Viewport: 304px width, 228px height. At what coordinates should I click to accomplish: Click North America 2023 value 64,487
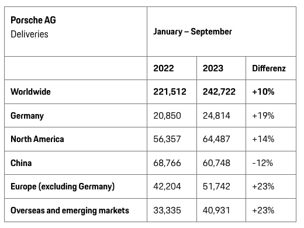(x=216, y=139)
